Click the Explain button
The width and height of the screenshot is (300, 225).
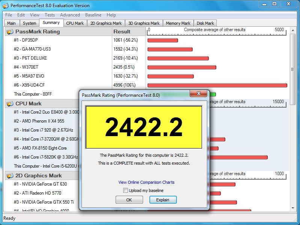point(163,200)
